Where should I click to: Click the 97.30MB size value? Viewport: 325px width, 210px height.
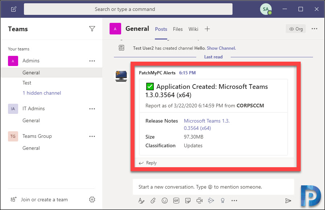[194, 137]
